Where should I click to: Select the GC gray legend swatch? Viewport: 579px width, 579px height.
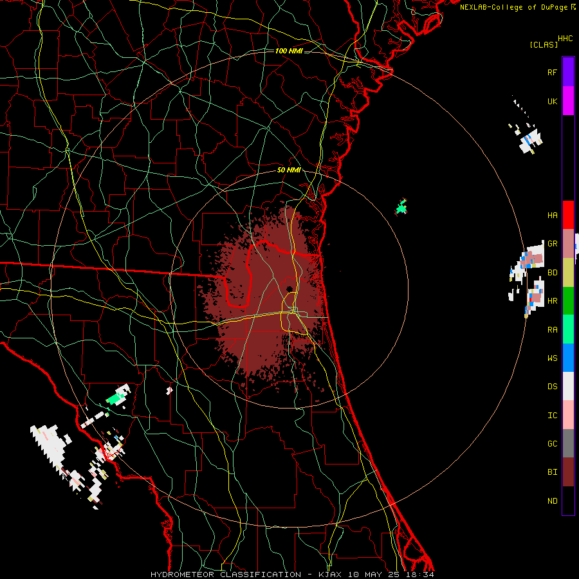[568, 443]
